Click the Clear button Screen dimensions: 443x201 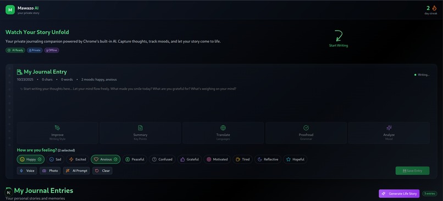point(102,170)
